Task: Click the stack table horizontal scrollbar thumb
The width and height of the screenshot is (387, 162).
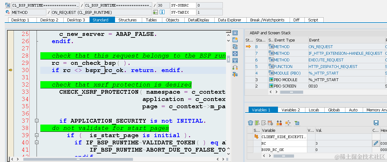Action: click(x=292, y=92)
